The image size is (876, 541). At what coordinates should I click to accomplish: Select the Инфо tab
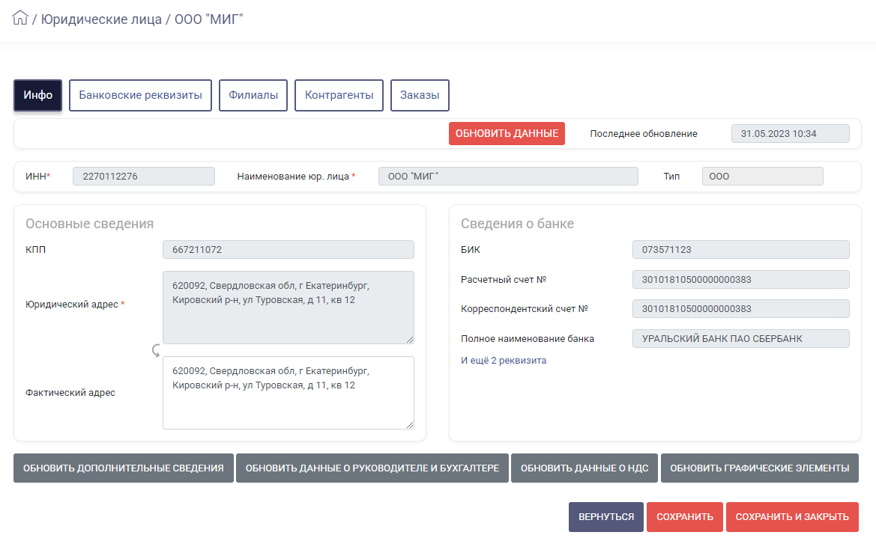click(38, 95)
